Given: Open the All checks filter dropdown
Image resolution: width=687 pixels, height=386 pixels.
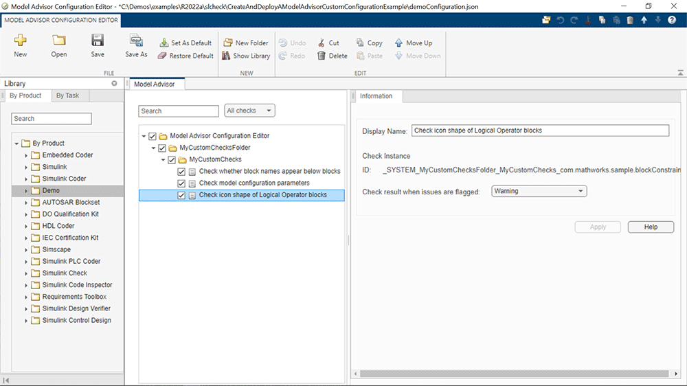Looking at the screenshot, I should (x=249, y=111).
